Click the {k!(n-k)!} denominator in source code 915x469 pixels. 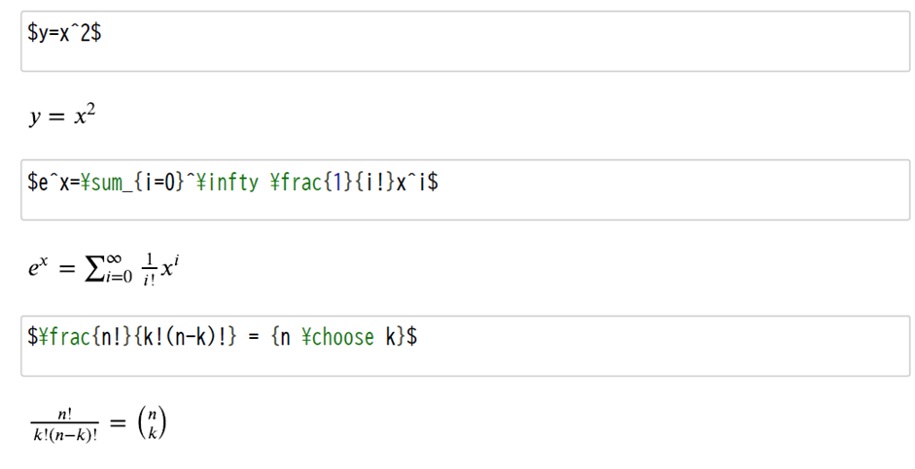point(186,337)
